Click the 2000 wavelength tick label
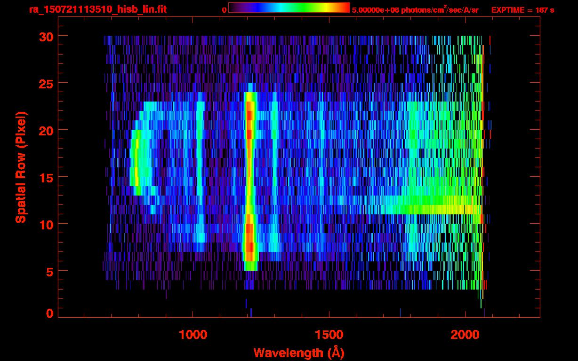The height and width of the screenshot is (361, 578). coord(465,335)
